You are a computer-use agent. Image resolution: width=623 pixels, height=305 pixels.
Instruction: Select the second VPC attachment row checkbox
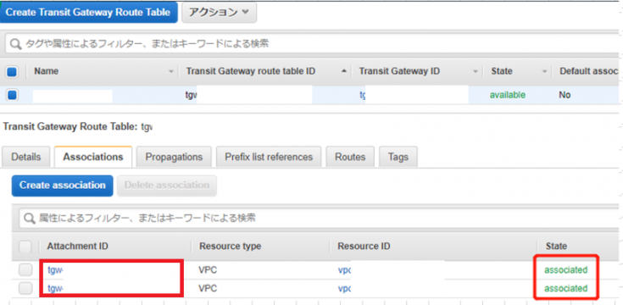point(25,288)
